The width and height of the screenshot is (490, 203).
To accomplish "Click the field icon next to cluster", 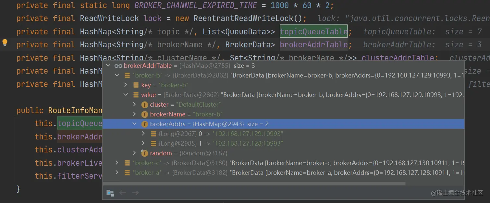I will coord(145,105).
